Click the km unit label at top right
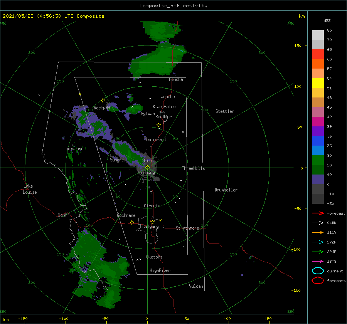The width and height of the screenshot is (347, 324). point(302,16)
